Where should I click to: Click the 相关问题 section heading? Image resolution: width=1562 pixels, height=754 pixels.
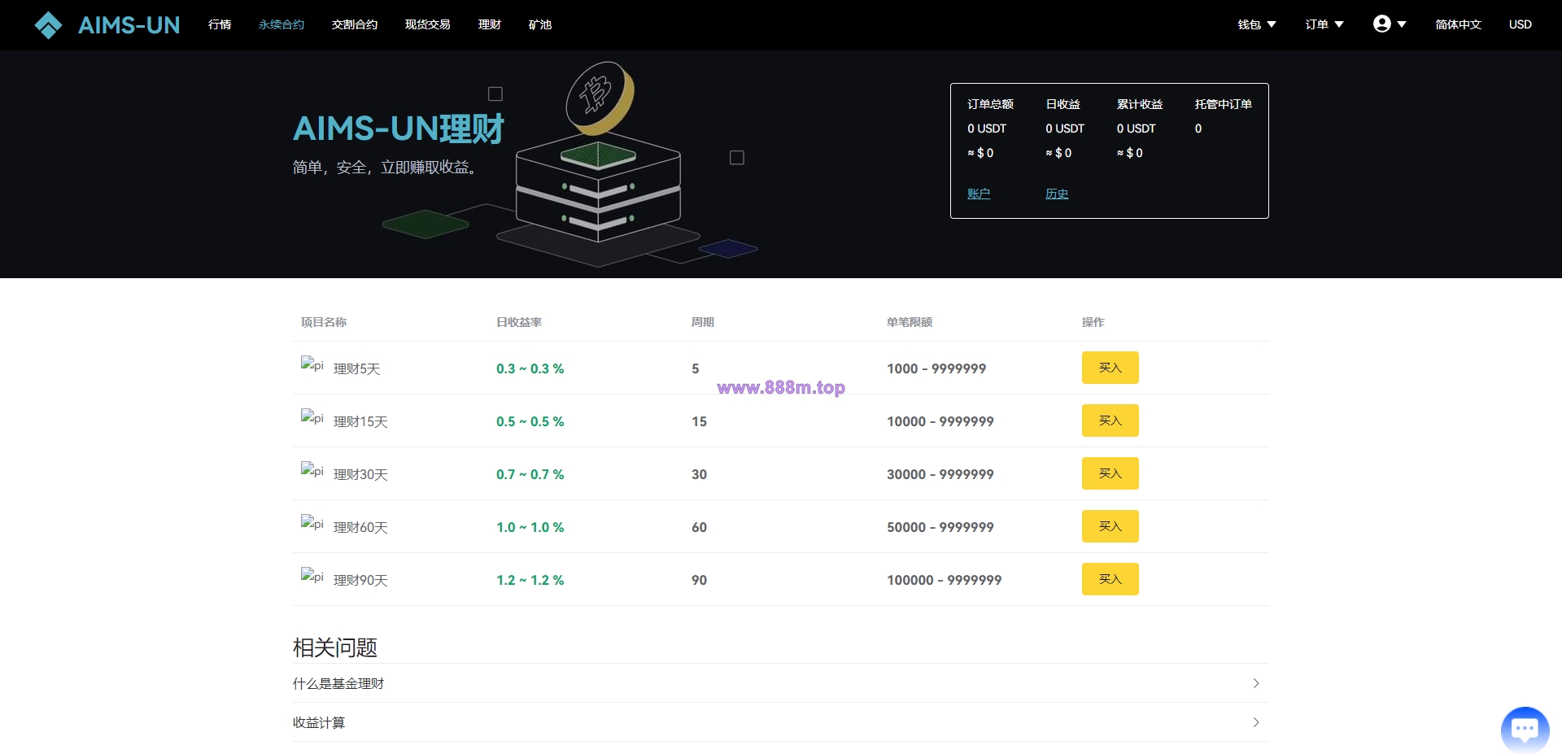335,647
